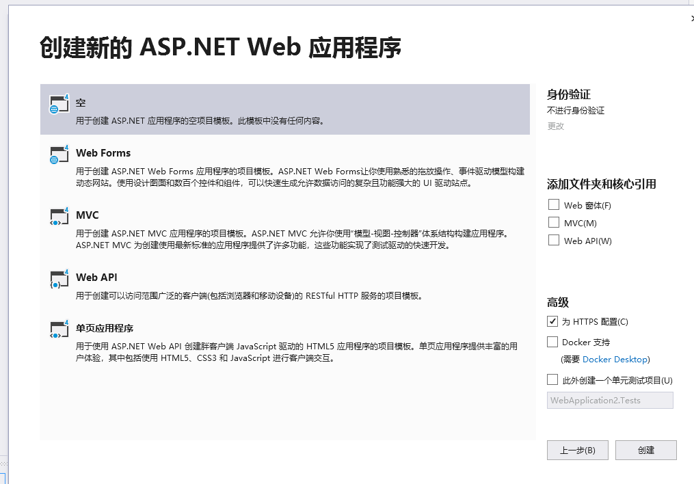Image resolution: width=694 pixels, height=484 pixels.
Task: Select the 空 (Empty) template icon
Action: [x=59, y=103]
